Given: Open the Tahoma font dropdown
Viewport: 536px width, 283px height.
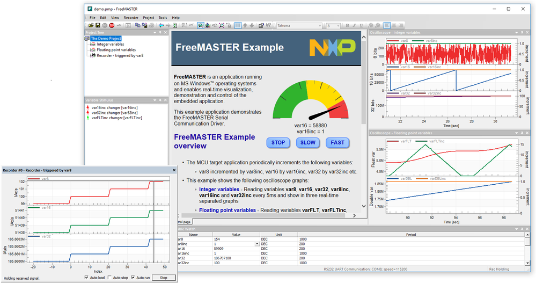Looking at the screenshot, I should [x=320, y=26].
